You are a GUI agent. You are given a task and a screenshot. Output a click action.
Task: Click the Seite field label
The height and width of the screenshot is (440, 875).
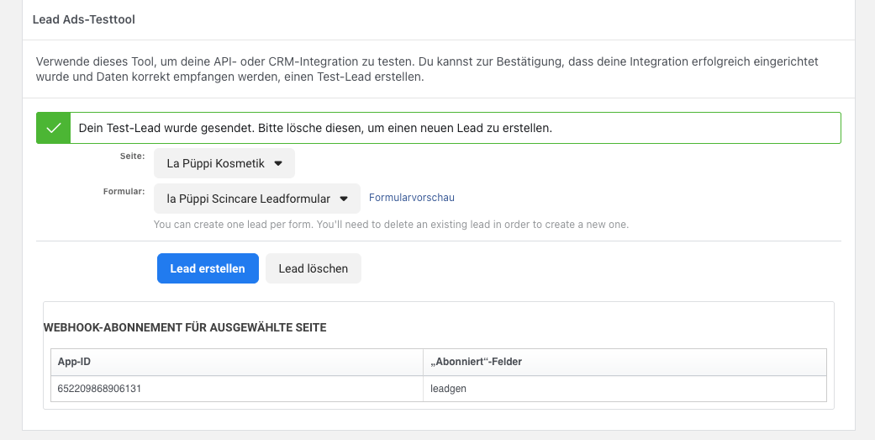[132, 156]
